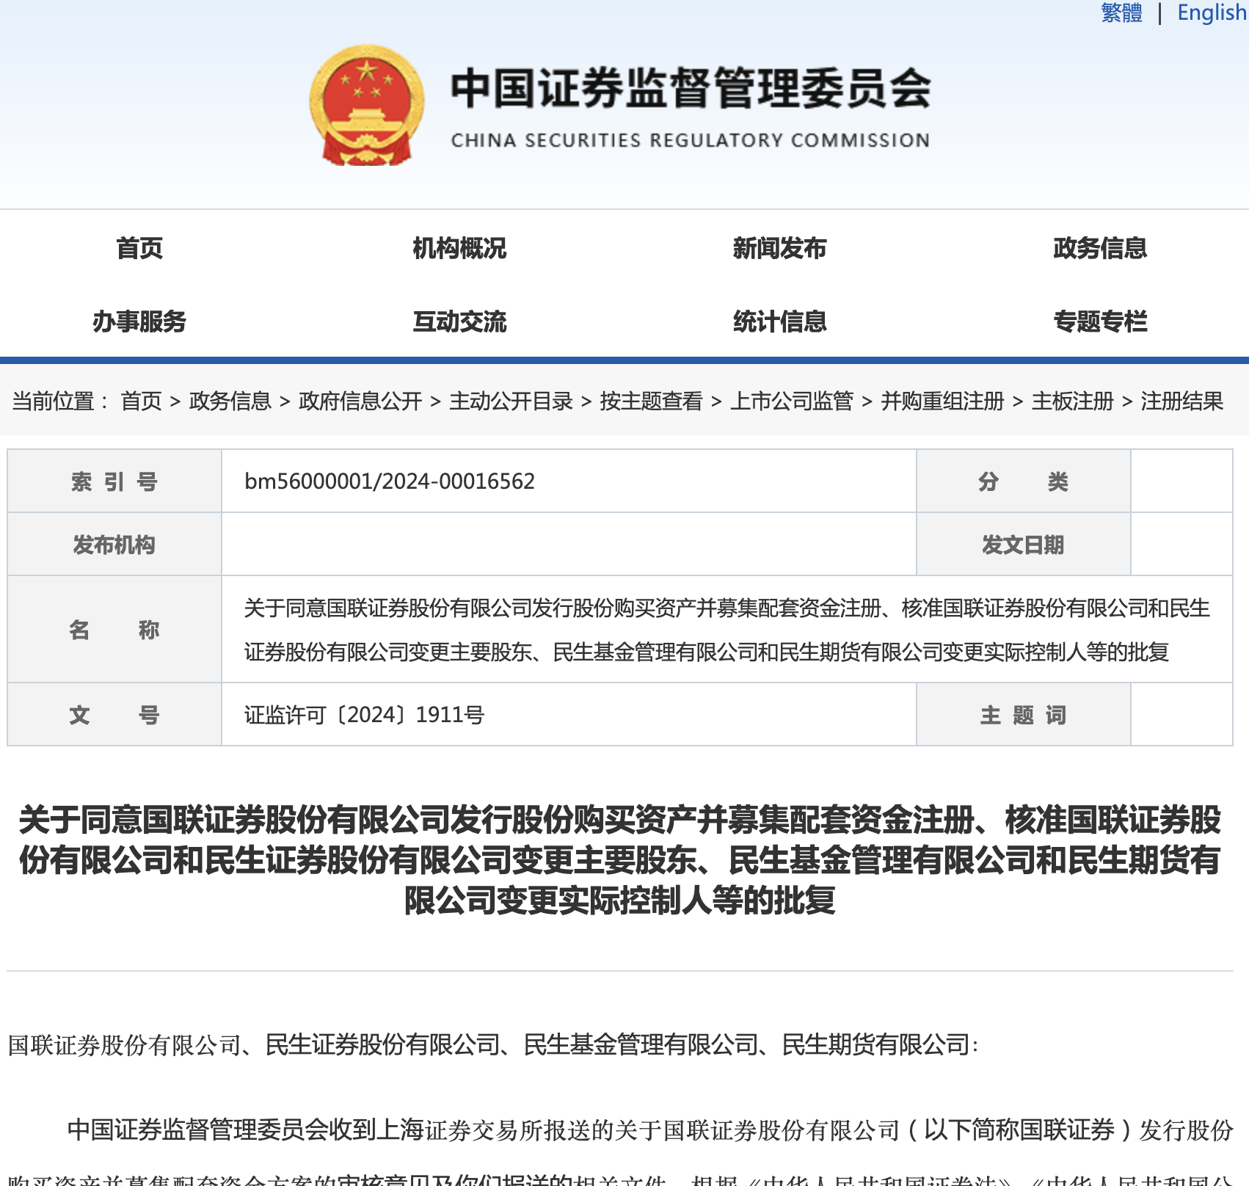Screen dimensions: 1249x1186
Task: Switch to Traditional Chinese 繁體 version
Action: (1121, 12)
